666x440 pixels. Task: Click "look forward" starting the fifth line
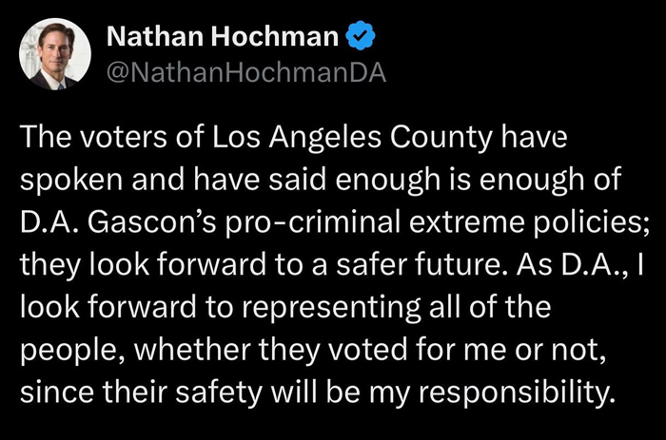108,307
